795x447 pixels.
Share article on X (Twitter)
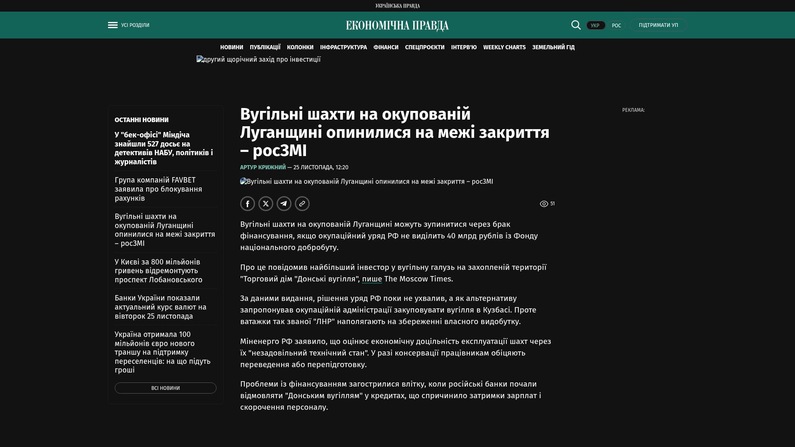pyautogui.click(x=266, y=204)
